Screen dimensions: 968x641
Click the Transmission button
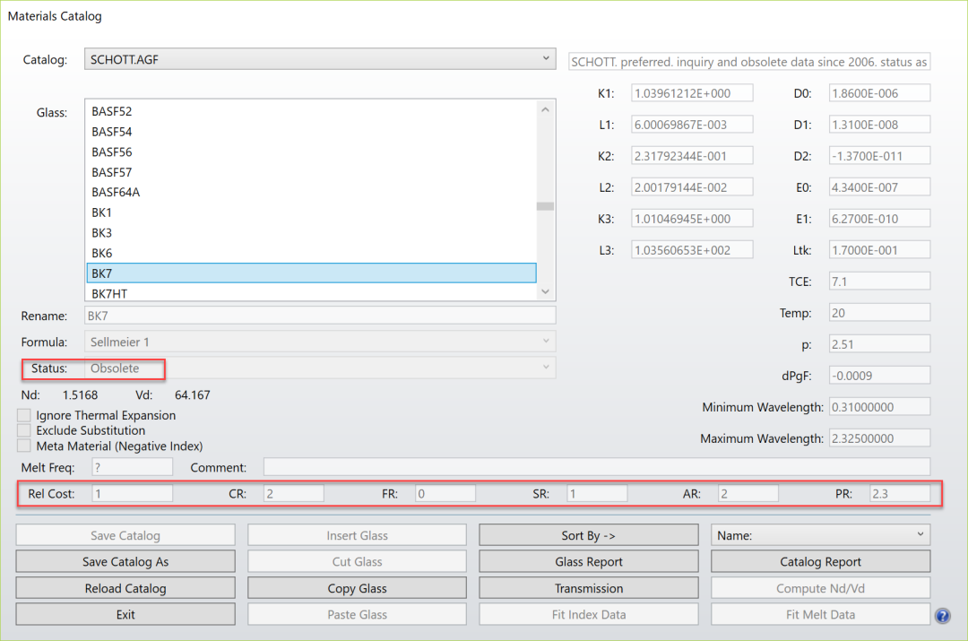588,588
